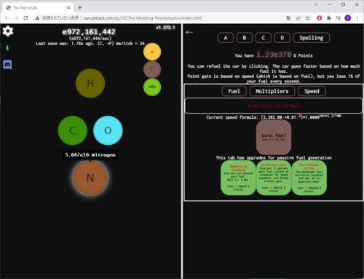Click the not-secure warning icon
This screenshot has height=279, width=364.
pos(37,18)
